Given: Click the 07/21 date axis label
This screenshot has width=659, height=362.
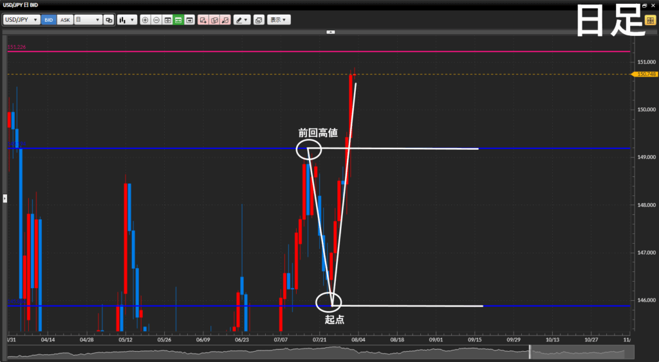Looking at the screenshot, I should (x=319, y=339).
